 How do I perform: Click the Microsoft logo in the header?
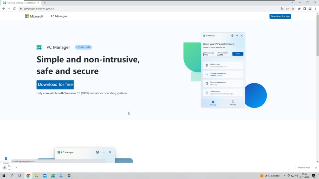34,16
